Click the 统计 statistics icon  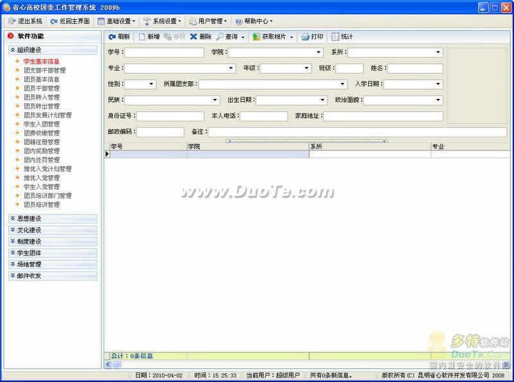[335, 37]
